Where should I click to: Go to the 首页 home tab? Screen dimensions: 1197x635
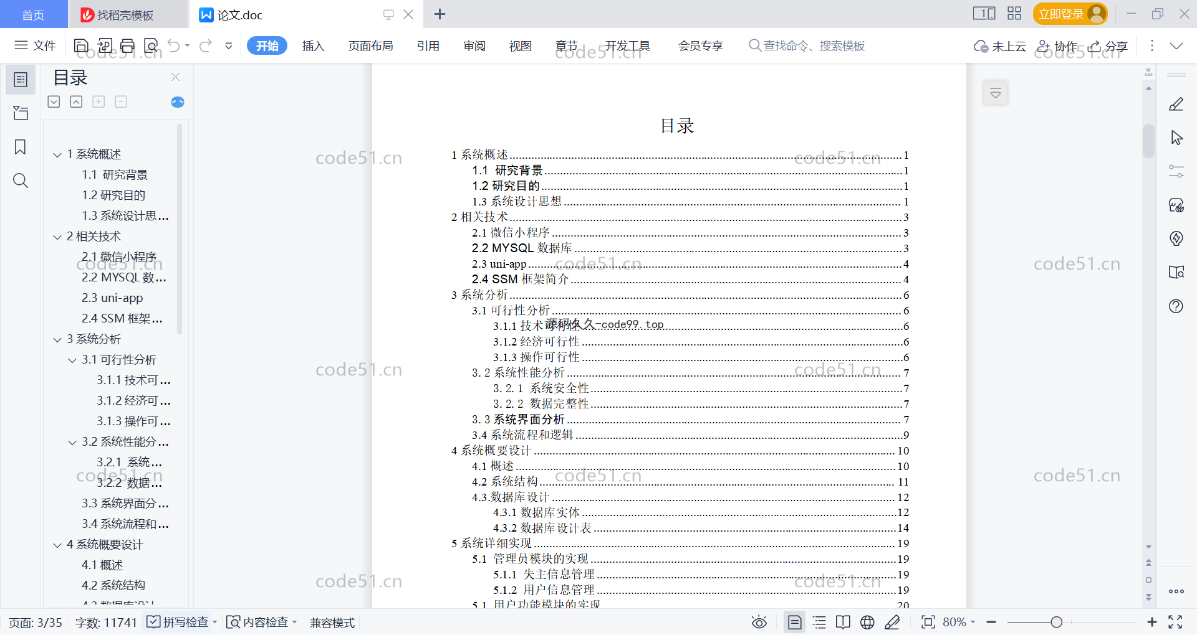34,14
